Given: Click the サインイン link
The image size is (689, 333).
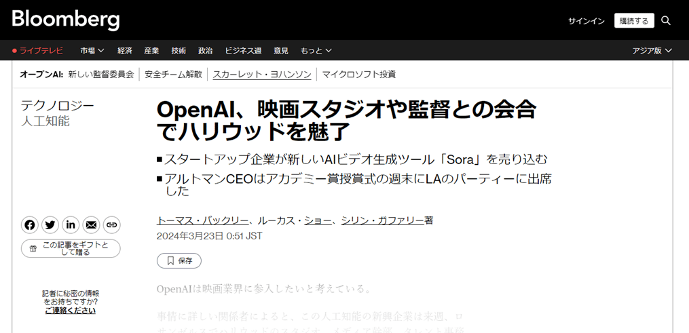Looking at the screenshot, I should [586, 20].
